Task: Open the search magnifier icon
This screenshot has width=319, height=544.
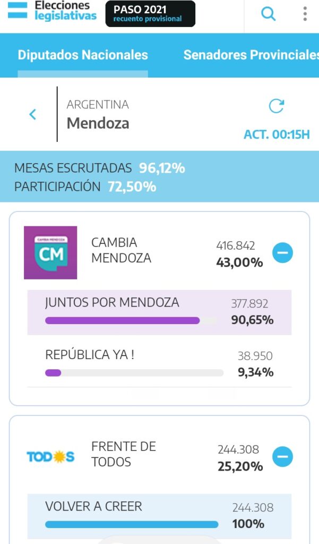Action: click(269, 14)
